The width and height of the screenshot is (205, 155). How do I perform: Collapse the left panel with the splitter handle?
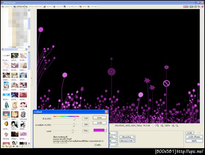[31, 79]
